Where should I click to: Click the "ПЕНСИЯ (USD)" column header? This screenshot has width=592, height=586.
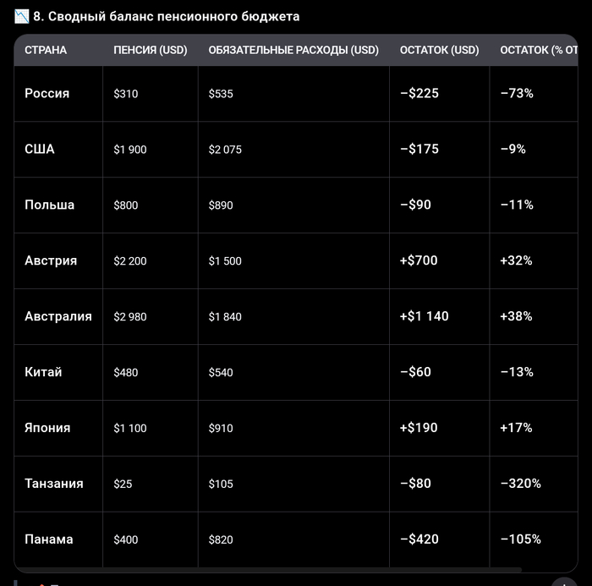(x=151, y=50)
